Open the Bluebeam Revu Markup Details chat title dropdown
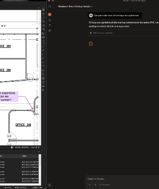The width and height of the screenshot is (159, 189). 75,6
